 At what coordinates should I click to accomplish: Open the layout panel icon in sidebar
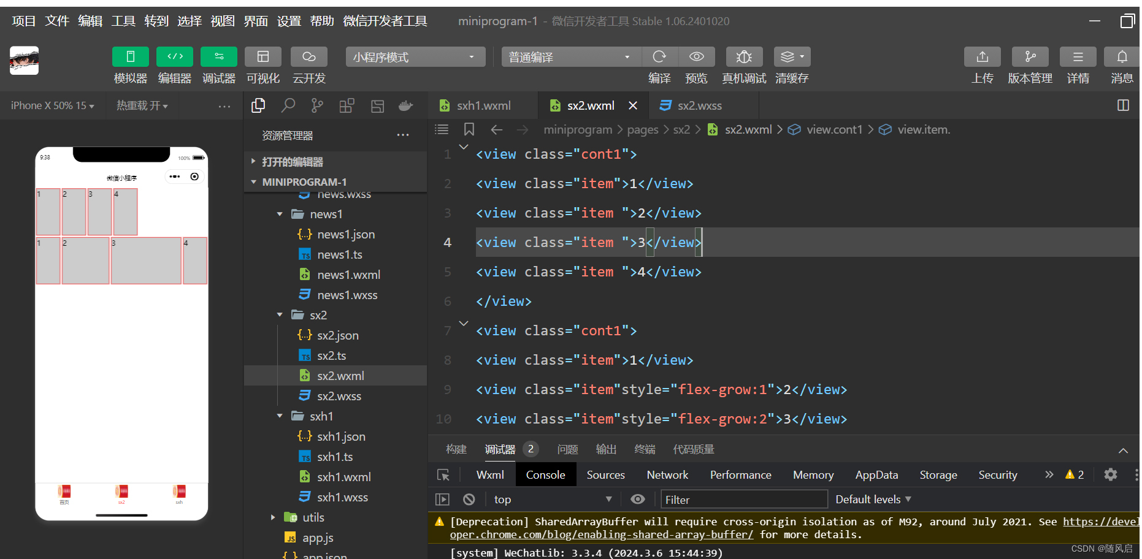tap(377, 105)
